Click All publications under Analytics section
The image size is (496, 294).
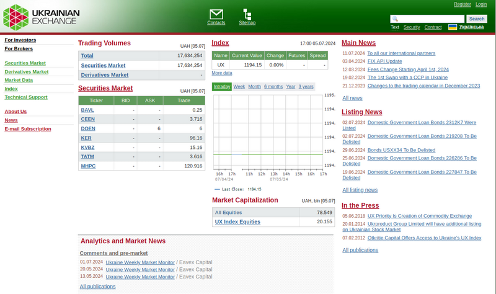(x=97, y=287)
